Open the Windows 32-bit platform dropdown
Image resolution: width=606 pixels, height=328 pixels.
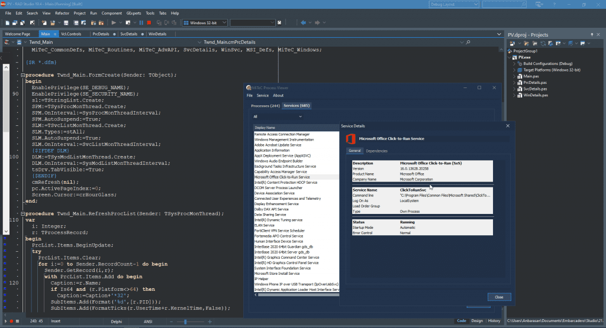click(x=224, y=23)
